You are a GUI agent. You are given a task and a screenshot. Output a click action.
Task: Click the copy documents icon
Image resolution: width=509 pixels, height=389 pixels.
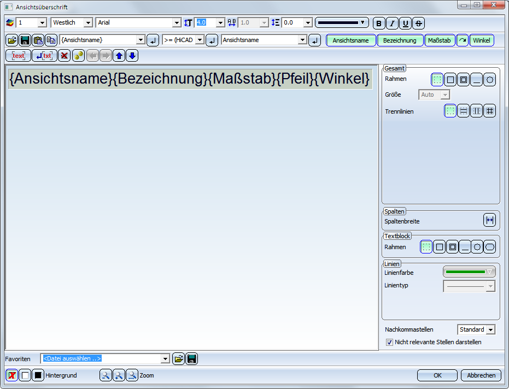[x=51, y=40]
